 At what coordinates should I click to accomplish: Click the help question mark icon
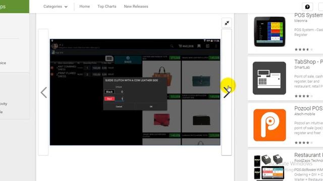pos(307,7)
